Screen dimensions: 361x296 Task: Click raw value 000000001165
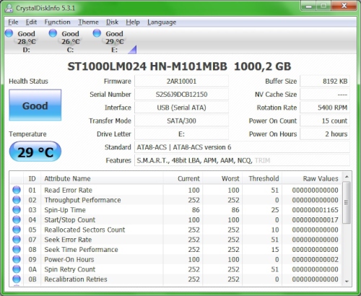click(x=315, y=210)
